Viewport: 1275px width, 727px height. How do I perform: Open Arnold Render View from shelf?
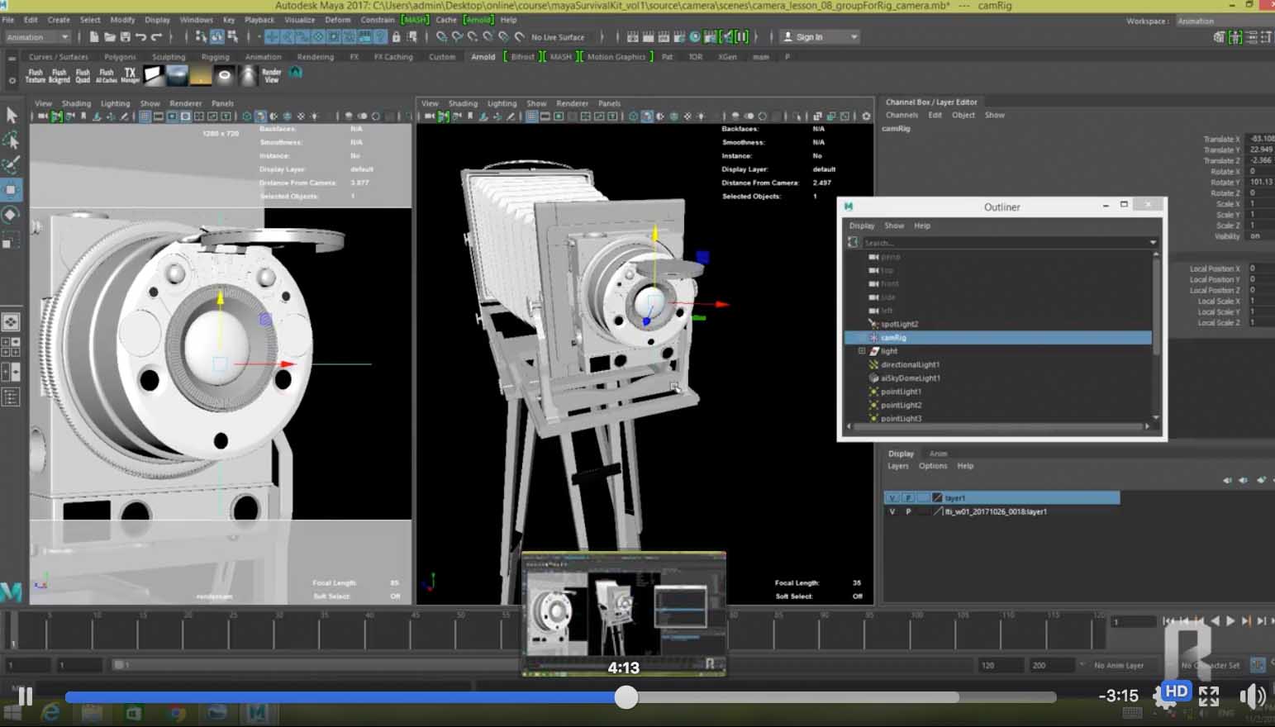pyautogui.click(x=271, y=75)
